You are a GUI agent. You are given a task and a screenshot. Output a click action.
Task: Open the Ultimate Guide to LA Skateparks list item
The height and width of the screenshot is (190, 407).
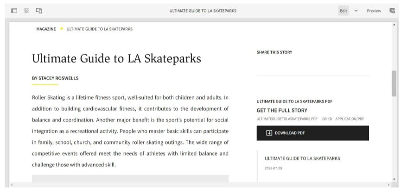click(302, 158)
